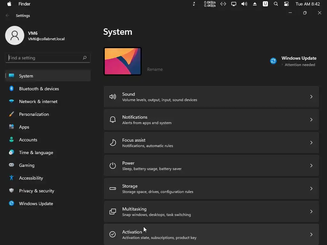This screenshot has height=245, width=327.
Task: Expand Sound with its chevron
Action: 311,97
